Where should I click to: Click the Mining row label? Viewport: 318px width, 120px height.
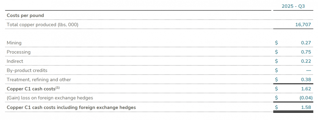pyautogui.click(x=14, y=43)
